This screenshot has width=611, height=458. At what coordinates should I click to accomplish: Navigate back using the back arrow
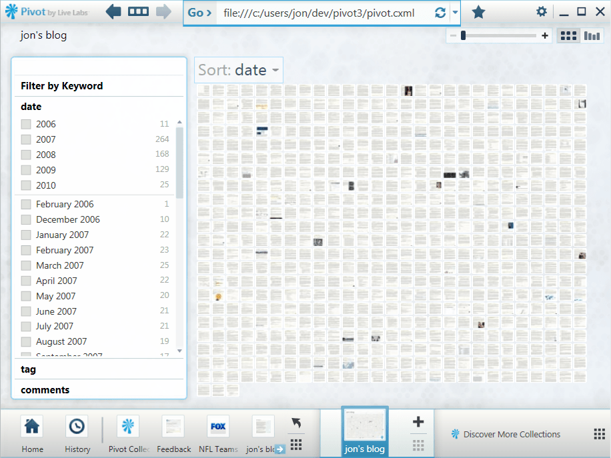click(113, 11)
